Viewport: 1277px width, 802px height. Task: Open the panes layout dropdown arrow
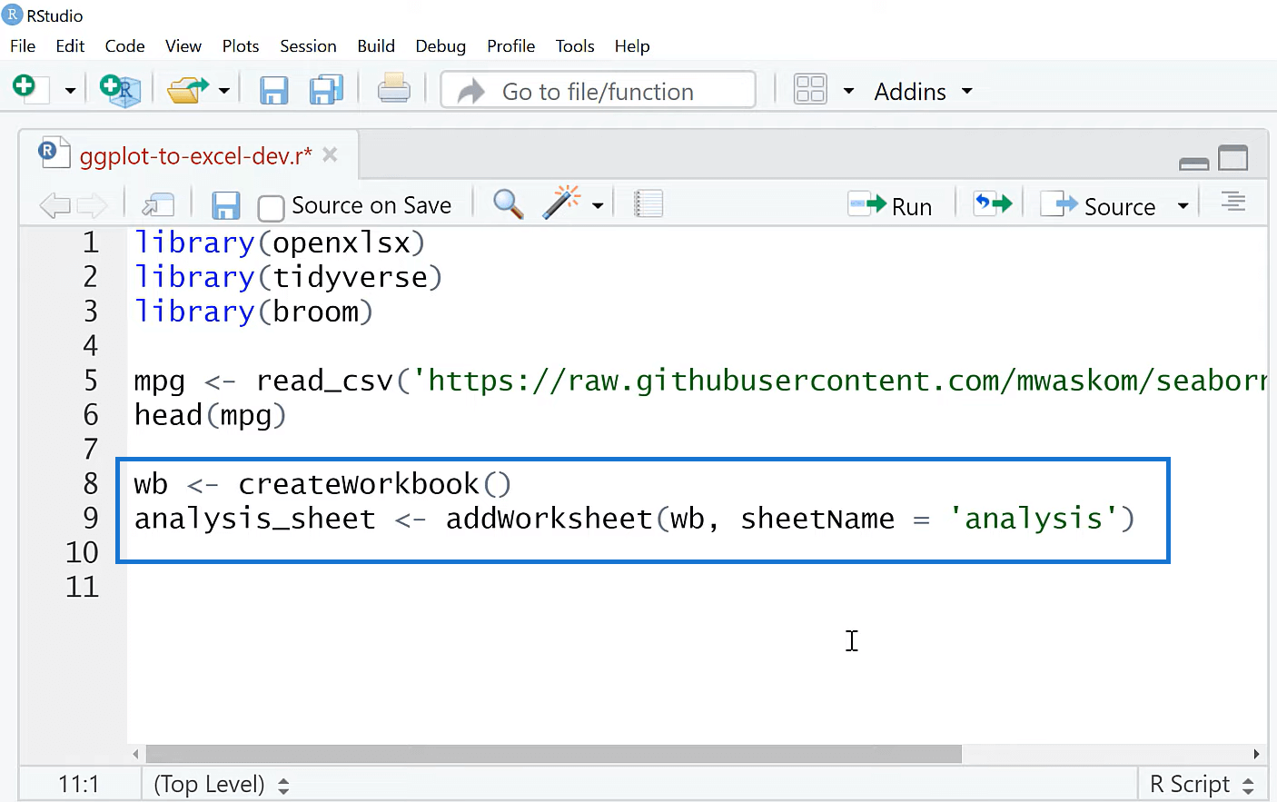pos(848,91)
